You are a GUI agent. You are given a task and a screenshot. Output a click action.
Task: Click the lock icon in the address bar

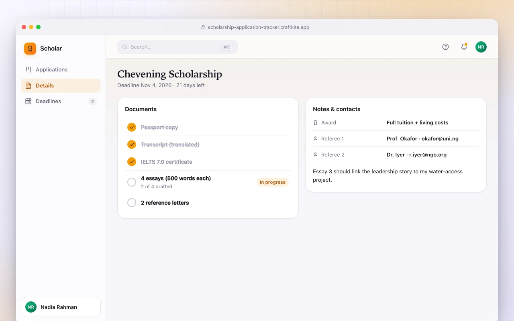point(203,27)
